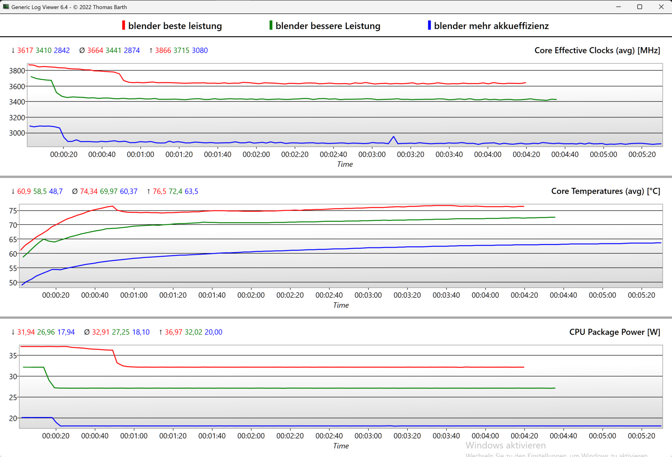Click the maximum arrow icon in CPU Package Power stats

tap(160, 332)
